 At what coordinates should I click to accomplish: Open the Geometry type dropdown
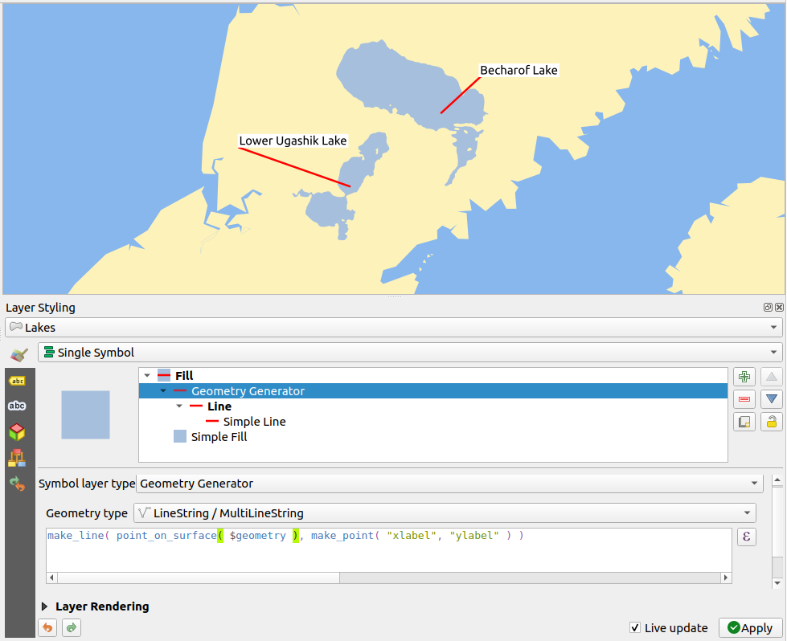(x=444, y=513)
